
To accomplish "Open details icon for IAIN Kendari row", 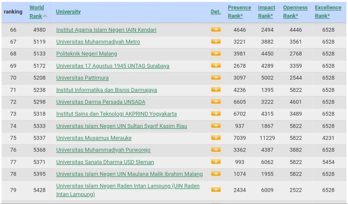I will point(216,29).
